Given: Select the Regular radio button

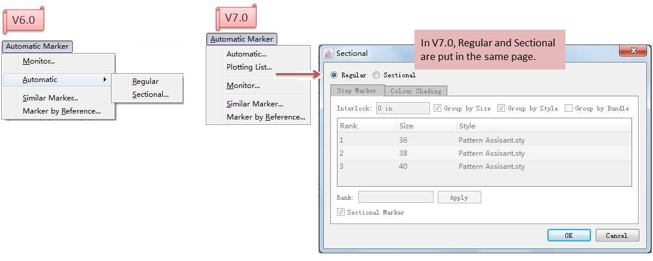Looking at the screenshot, I should point(334,76).
